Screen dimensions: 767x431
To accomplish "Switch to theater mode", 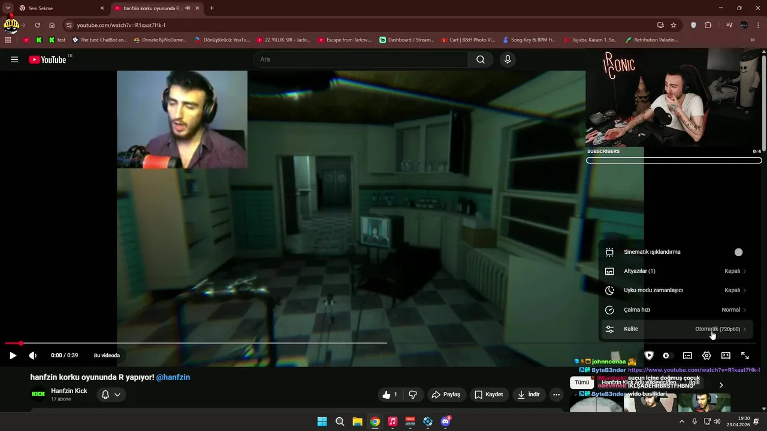I will point(726,356).
